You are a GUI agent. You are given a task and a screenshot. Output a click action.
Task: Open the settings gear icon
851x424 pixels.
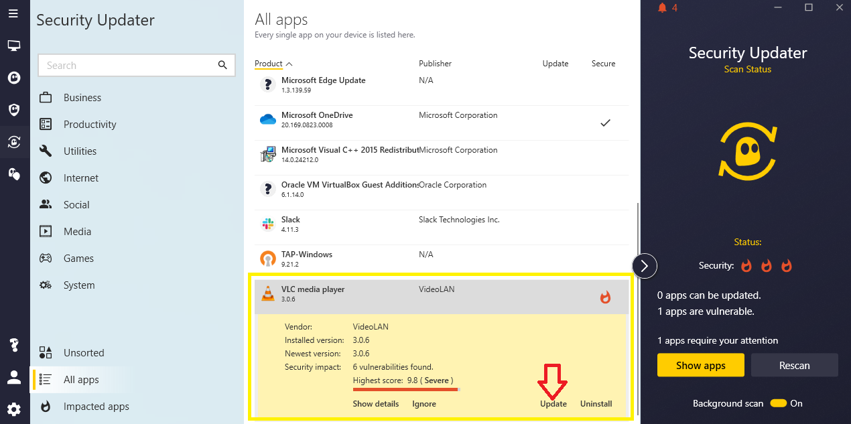click(13, 409)
